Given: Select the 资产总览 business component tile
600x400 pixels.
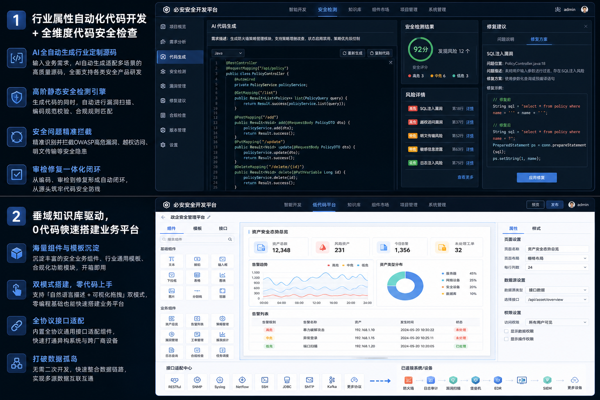Looking at the screenshot, I should tap(171, 321).
